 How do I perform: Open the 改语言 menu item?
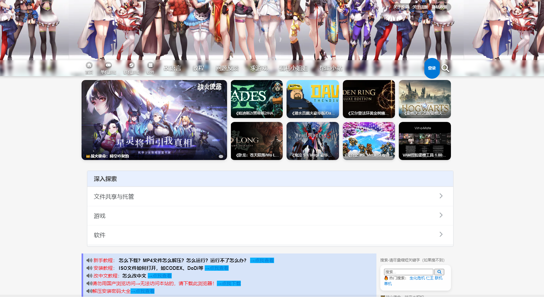[172, 68]
